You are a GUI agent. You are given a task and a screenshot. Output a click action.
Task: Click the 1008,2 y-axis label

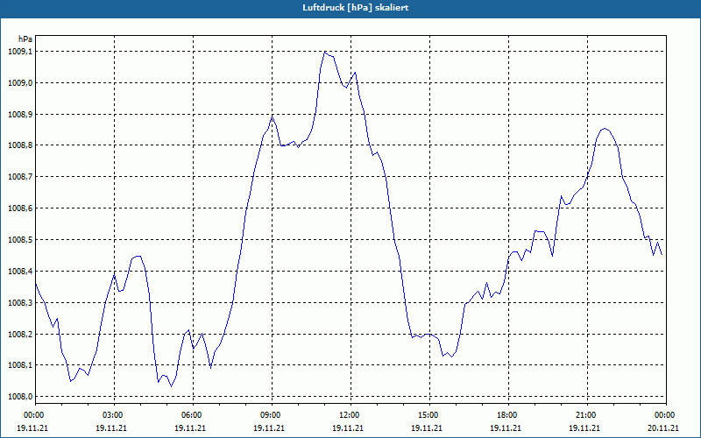(x=20, y=335)
